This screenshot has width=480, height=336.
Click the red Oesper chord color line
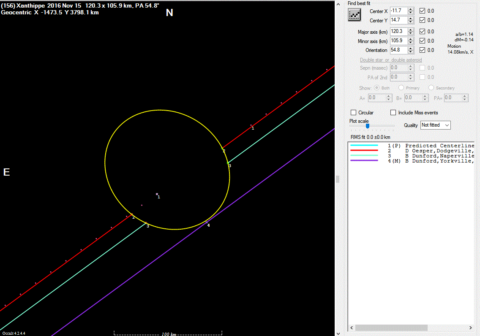tap(364, 150)
